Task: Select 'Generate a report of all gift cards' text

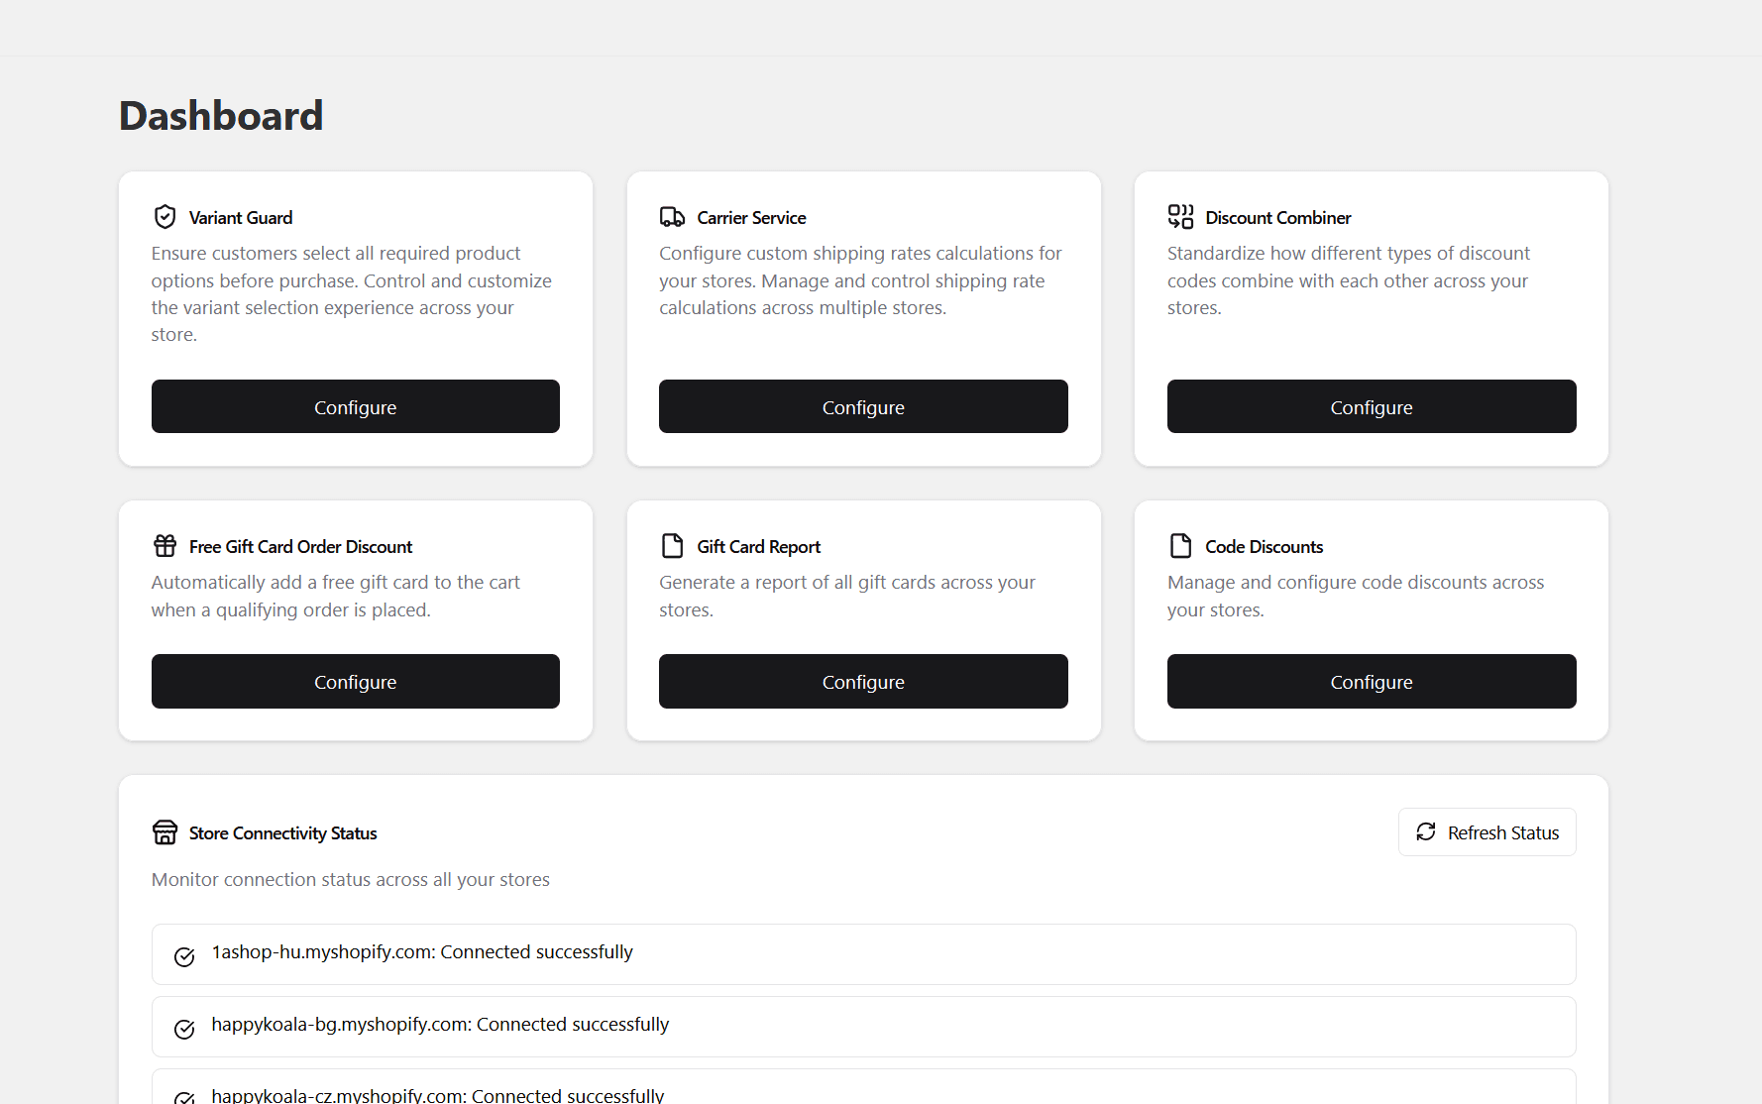Action: pyautogui.click(x=847, y=597)
